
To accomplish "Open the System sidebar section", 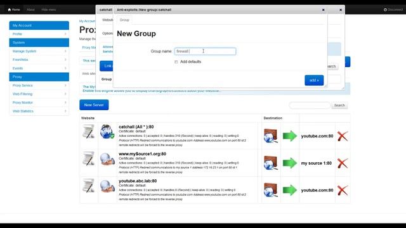I will [x=39, y=42].
